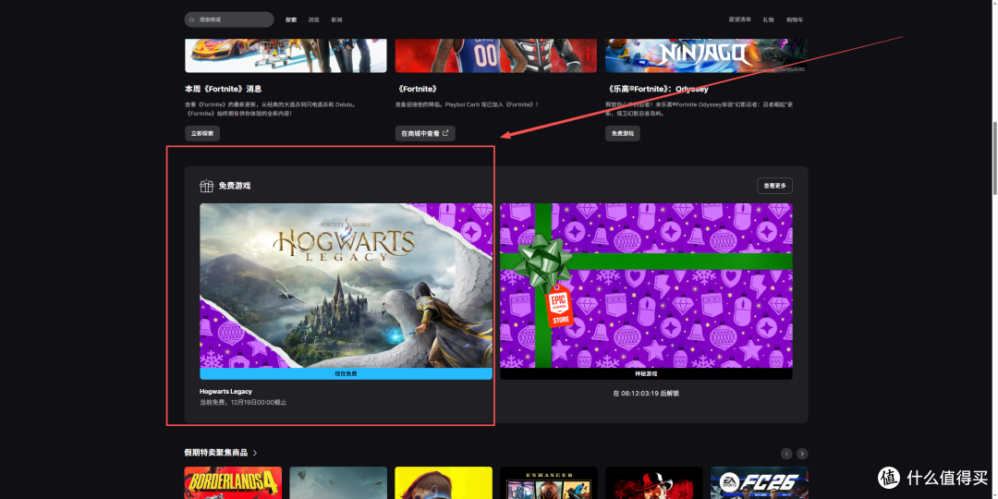Click the 当前免费，12月19日00:00截止 text
This screenshot has height=499, width=998.
coord(243,402)
